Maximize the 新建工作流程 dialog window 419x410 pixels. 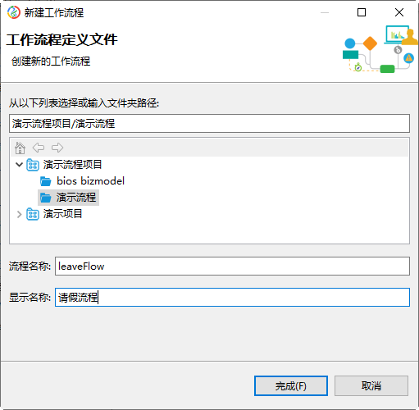coord(362,12)
